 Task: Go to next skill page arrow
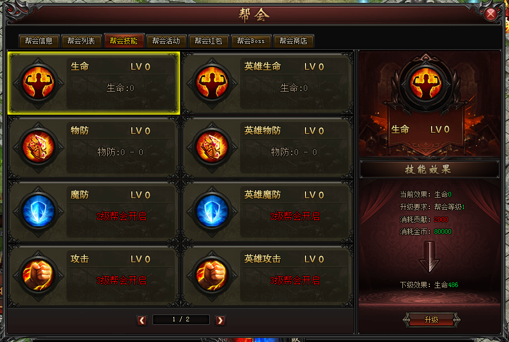pyautogui.click(x=220, y=320)
